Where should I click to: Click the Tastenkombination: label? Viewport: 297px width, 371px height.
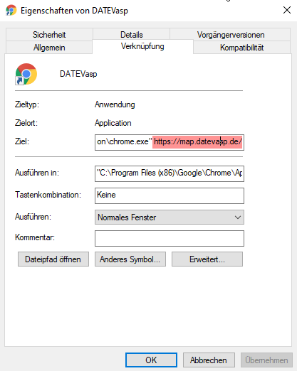48,195
